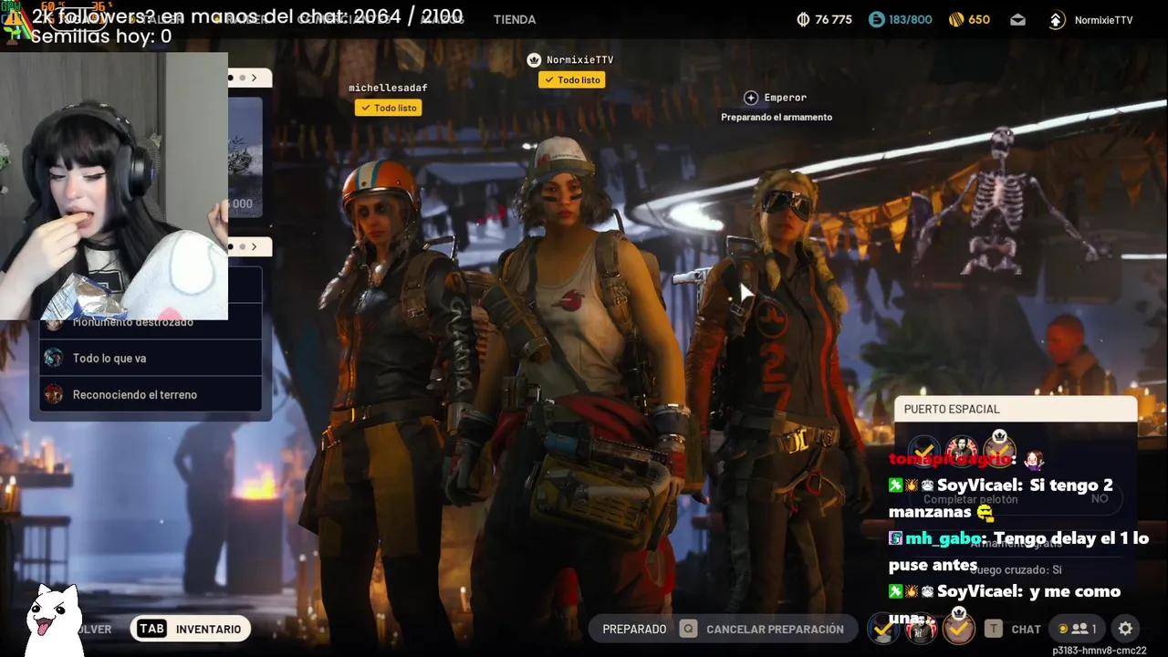1168x657 pixels.
Task: Click the Todo lo que va quest icon
Action: click(54, 359)
